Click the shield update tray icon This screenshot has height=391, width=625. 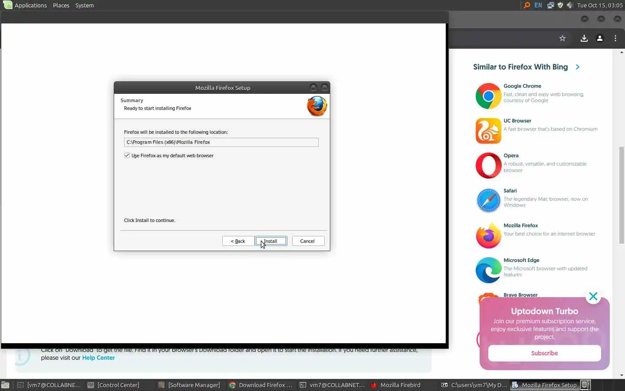pos(560,5)
